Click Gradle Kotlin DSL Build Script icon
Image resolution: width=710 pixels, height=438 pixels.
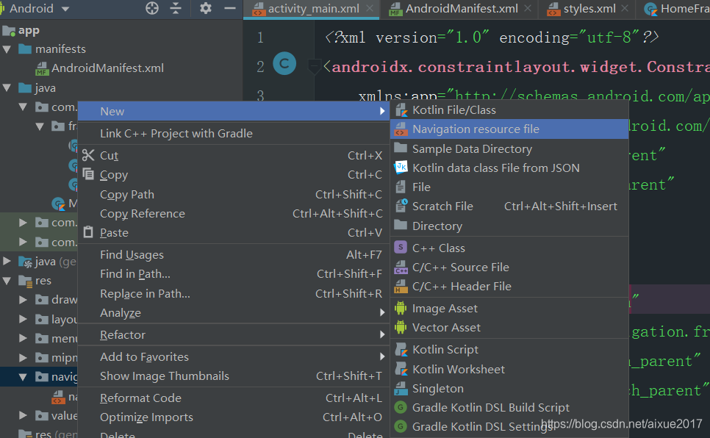point(401,407)
